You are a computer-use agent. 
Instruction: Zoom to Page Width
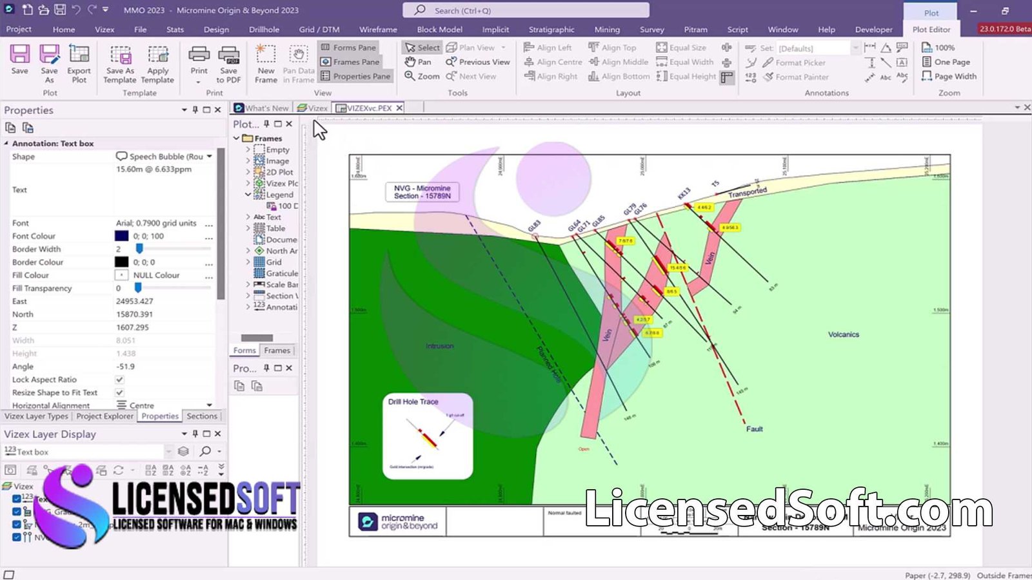pos(949,76)
